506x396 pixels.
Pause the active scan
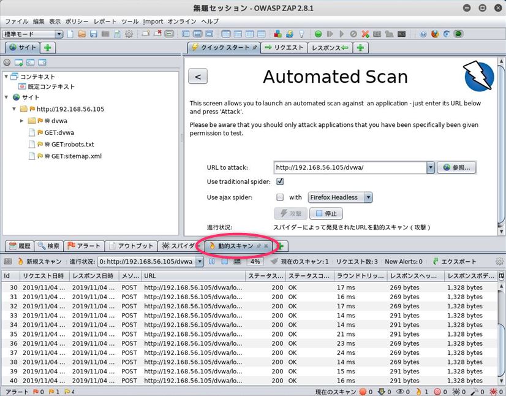pyautogui.click(x=212, y=262)
